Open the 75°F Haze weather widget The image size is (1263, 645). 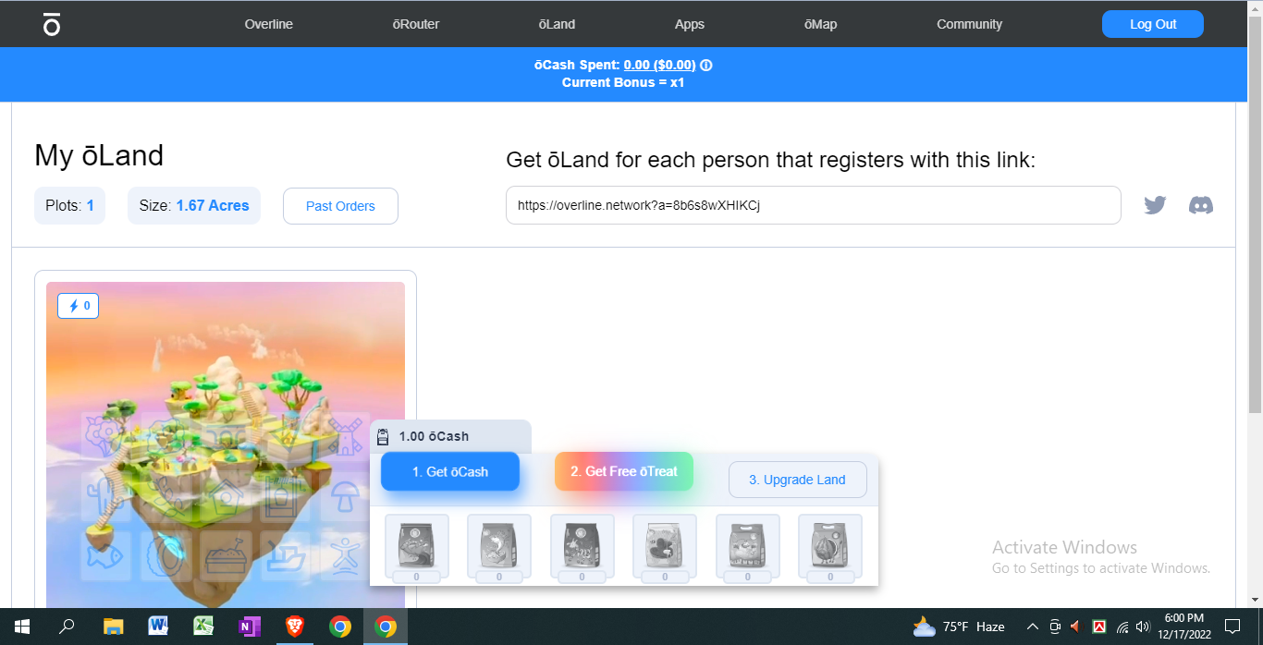coord(958,627)
